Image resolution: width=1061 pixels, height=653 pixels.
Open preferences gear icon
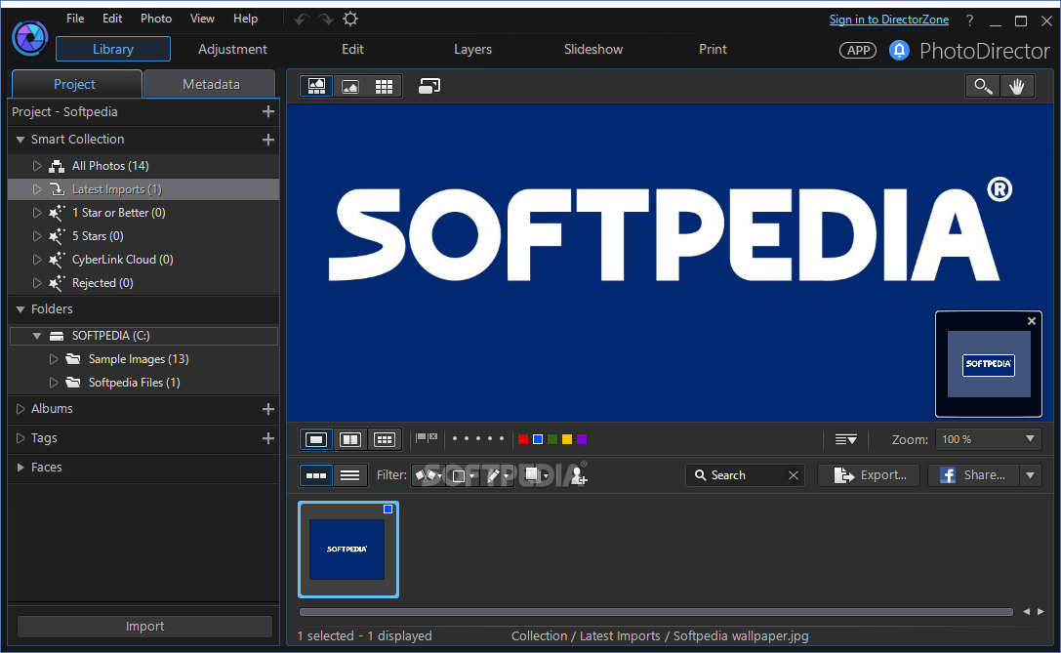349,19
